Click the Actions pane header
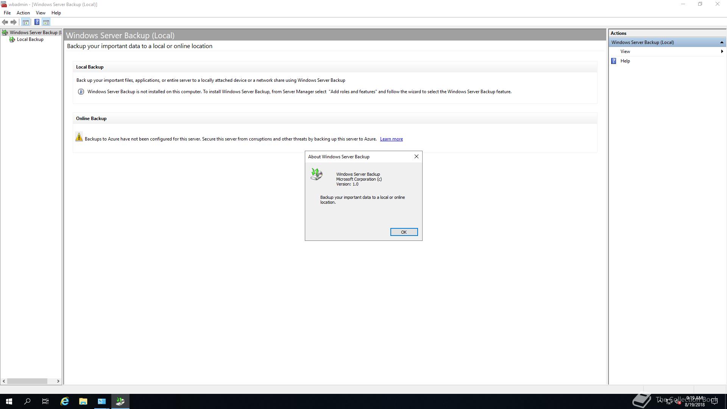727x409 pixels. point(668,33)
